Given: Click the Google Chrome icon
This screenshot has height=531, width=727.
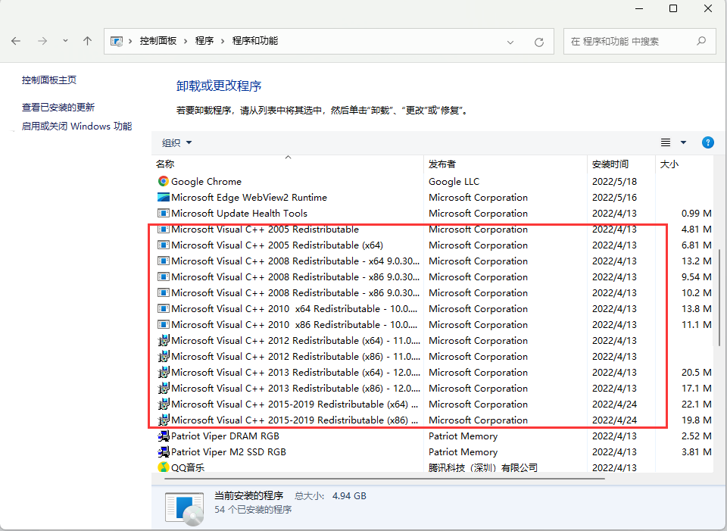Looking at the screenshot, I should (x=164, y=181).
